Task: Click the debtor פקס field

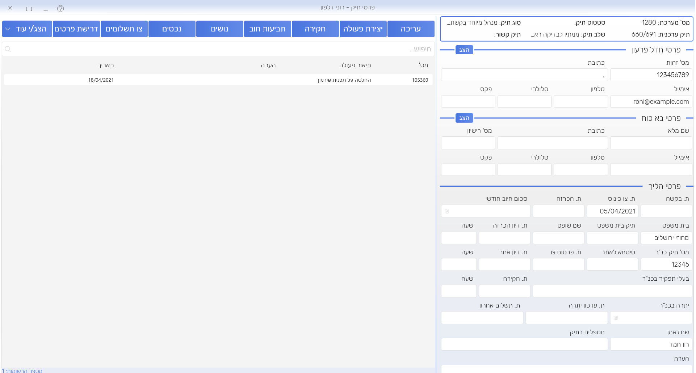Action: [468, 102]
